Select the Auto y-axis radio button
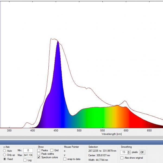Image resolution: width=163 pixels, height=163 pixels. [x=4, y=151]
